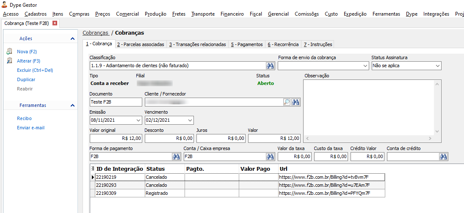Click Enviar e-mail tool link

click(31, 128)
